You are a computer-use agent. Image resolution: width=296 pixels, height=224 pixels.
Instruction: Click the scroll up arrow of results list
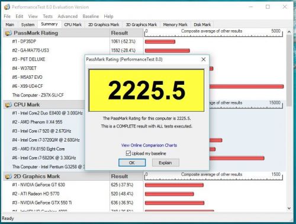(x=289, y=31)
